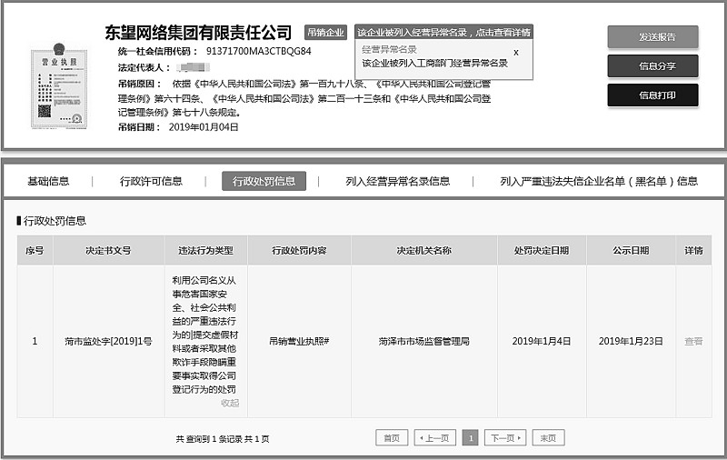Click the company name 东望网络集团有限责任公司

pos(198,33)
